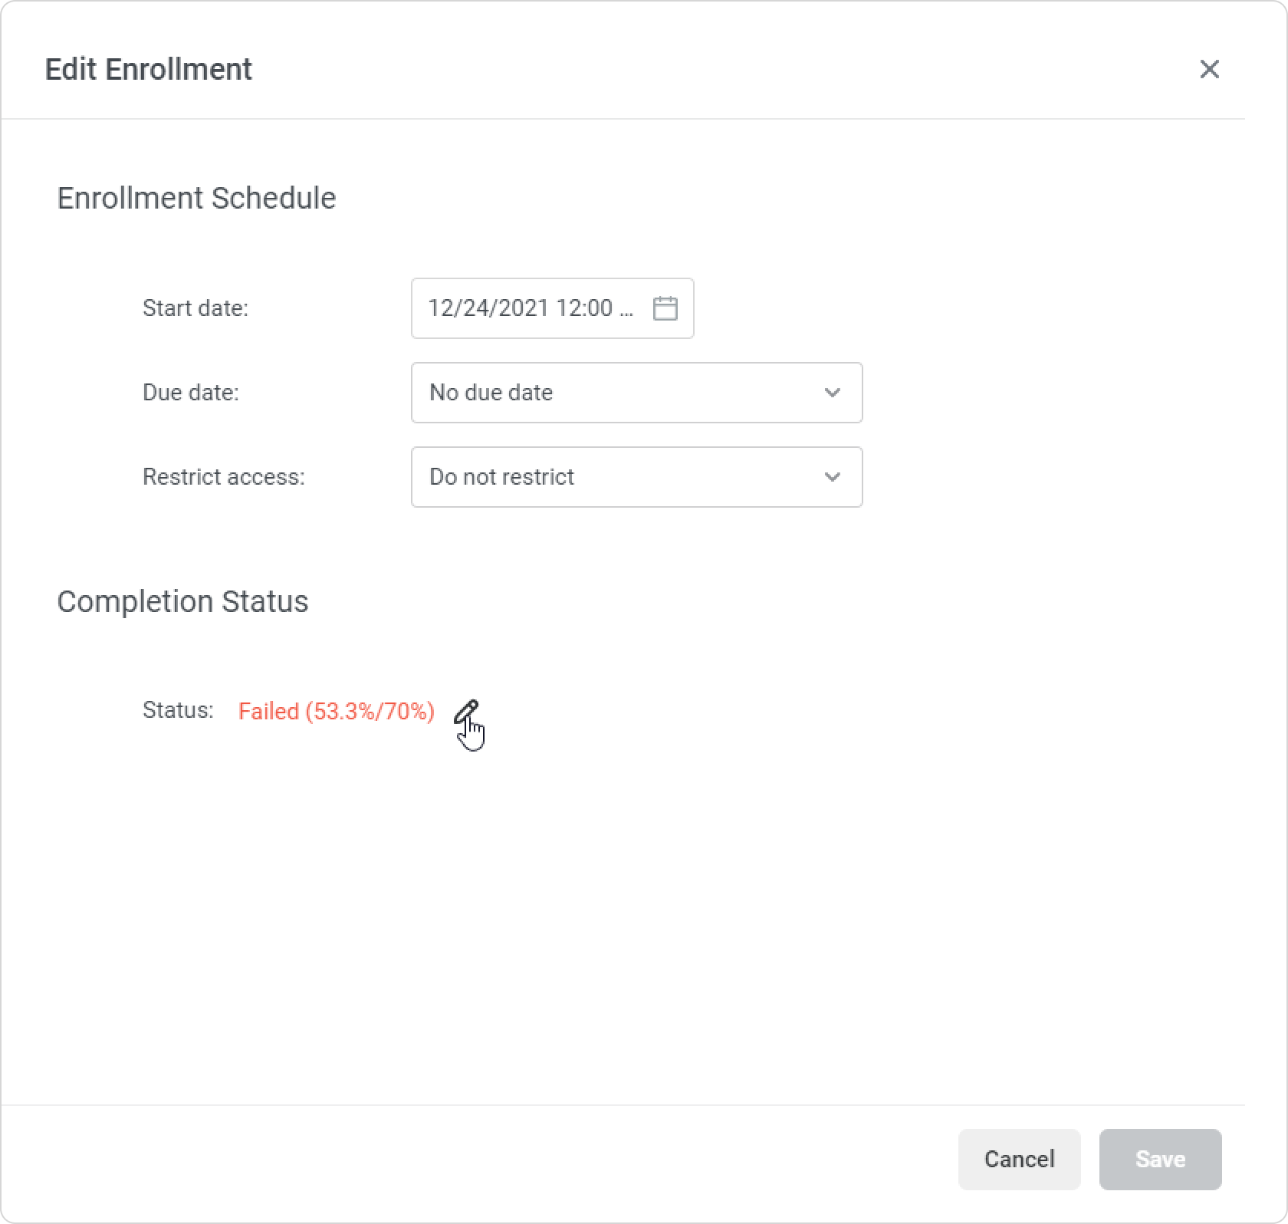
Task: Click the Restrict access label
Action: coord(224,477)
